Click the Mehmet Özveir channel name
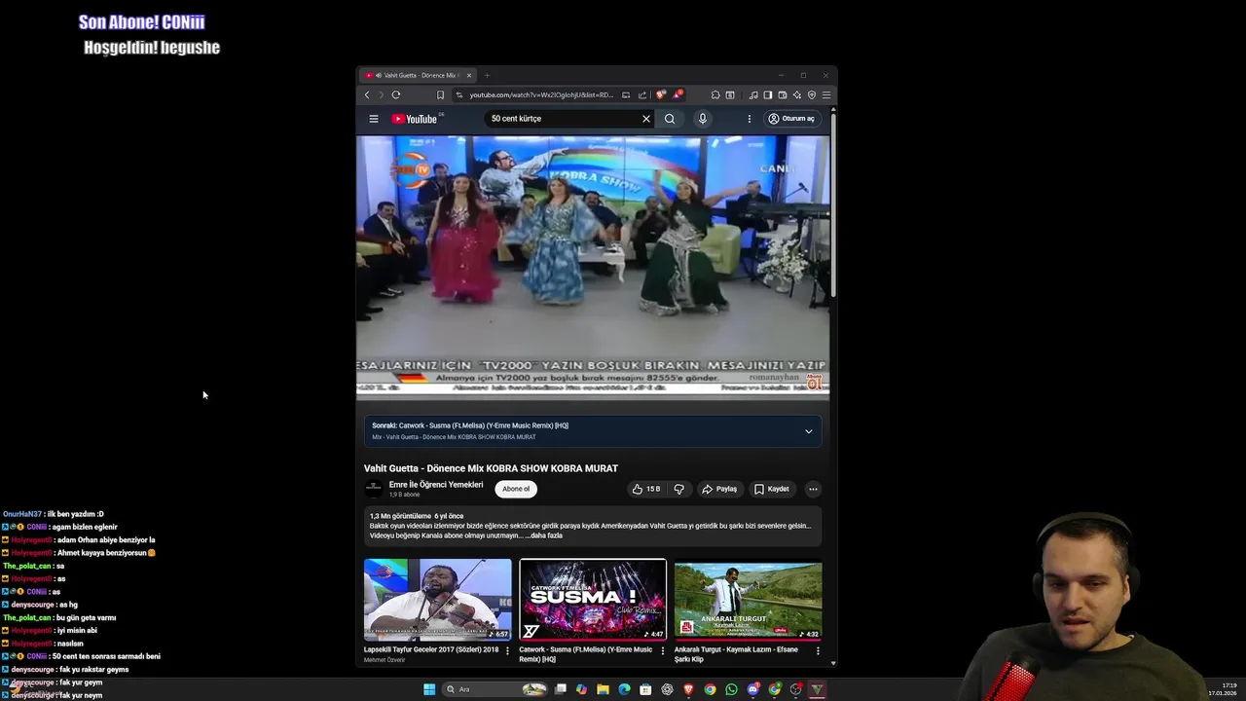 point(385,660)
